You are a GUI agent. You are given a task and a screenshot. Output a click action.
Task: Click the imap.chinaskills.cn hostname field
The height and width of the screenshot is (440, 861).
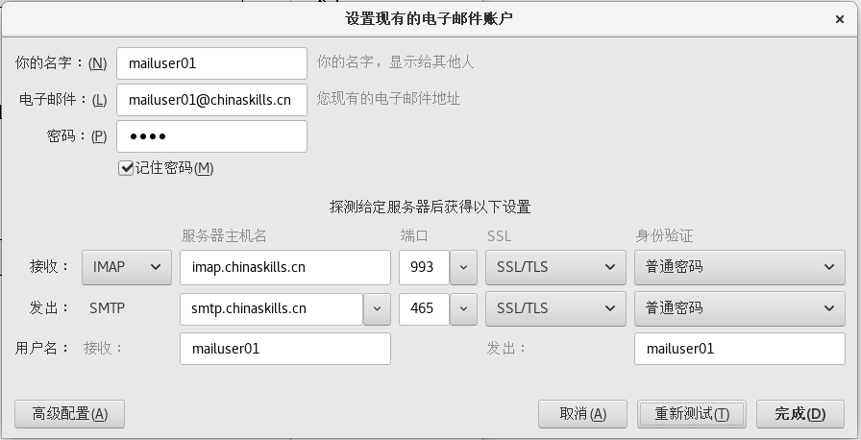point(285,267)
